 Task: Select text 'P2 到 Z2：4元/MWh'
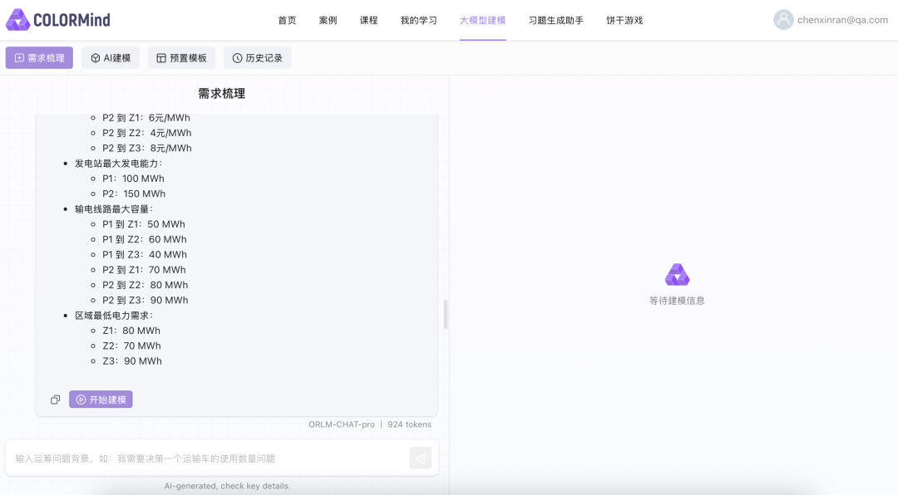click(146, 133)
